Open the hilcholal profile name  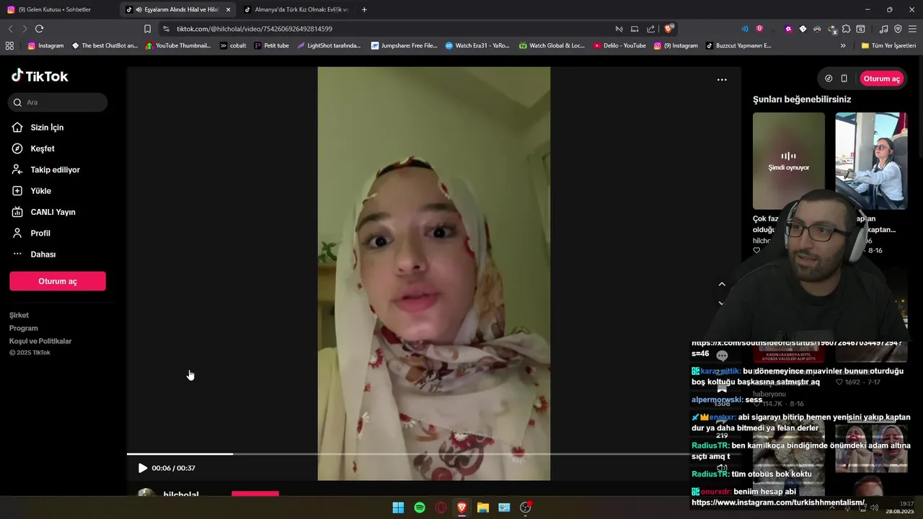tap(180, 495)
